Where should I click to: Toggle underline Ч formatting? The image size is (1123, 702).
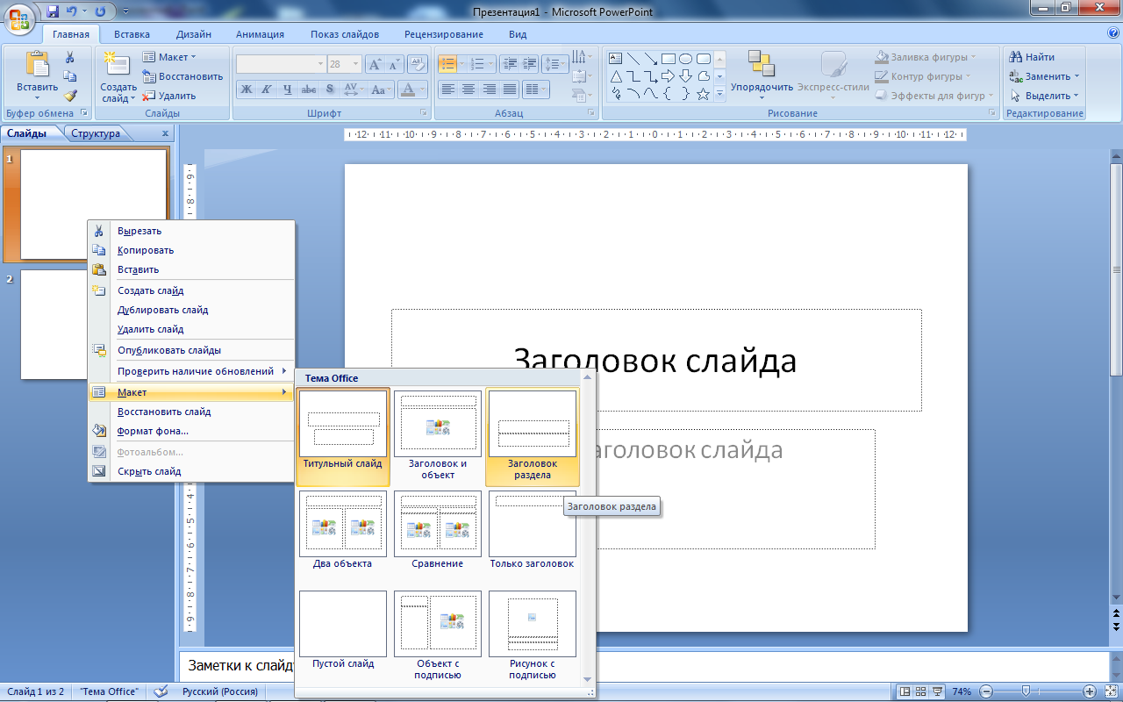[288, 89]
